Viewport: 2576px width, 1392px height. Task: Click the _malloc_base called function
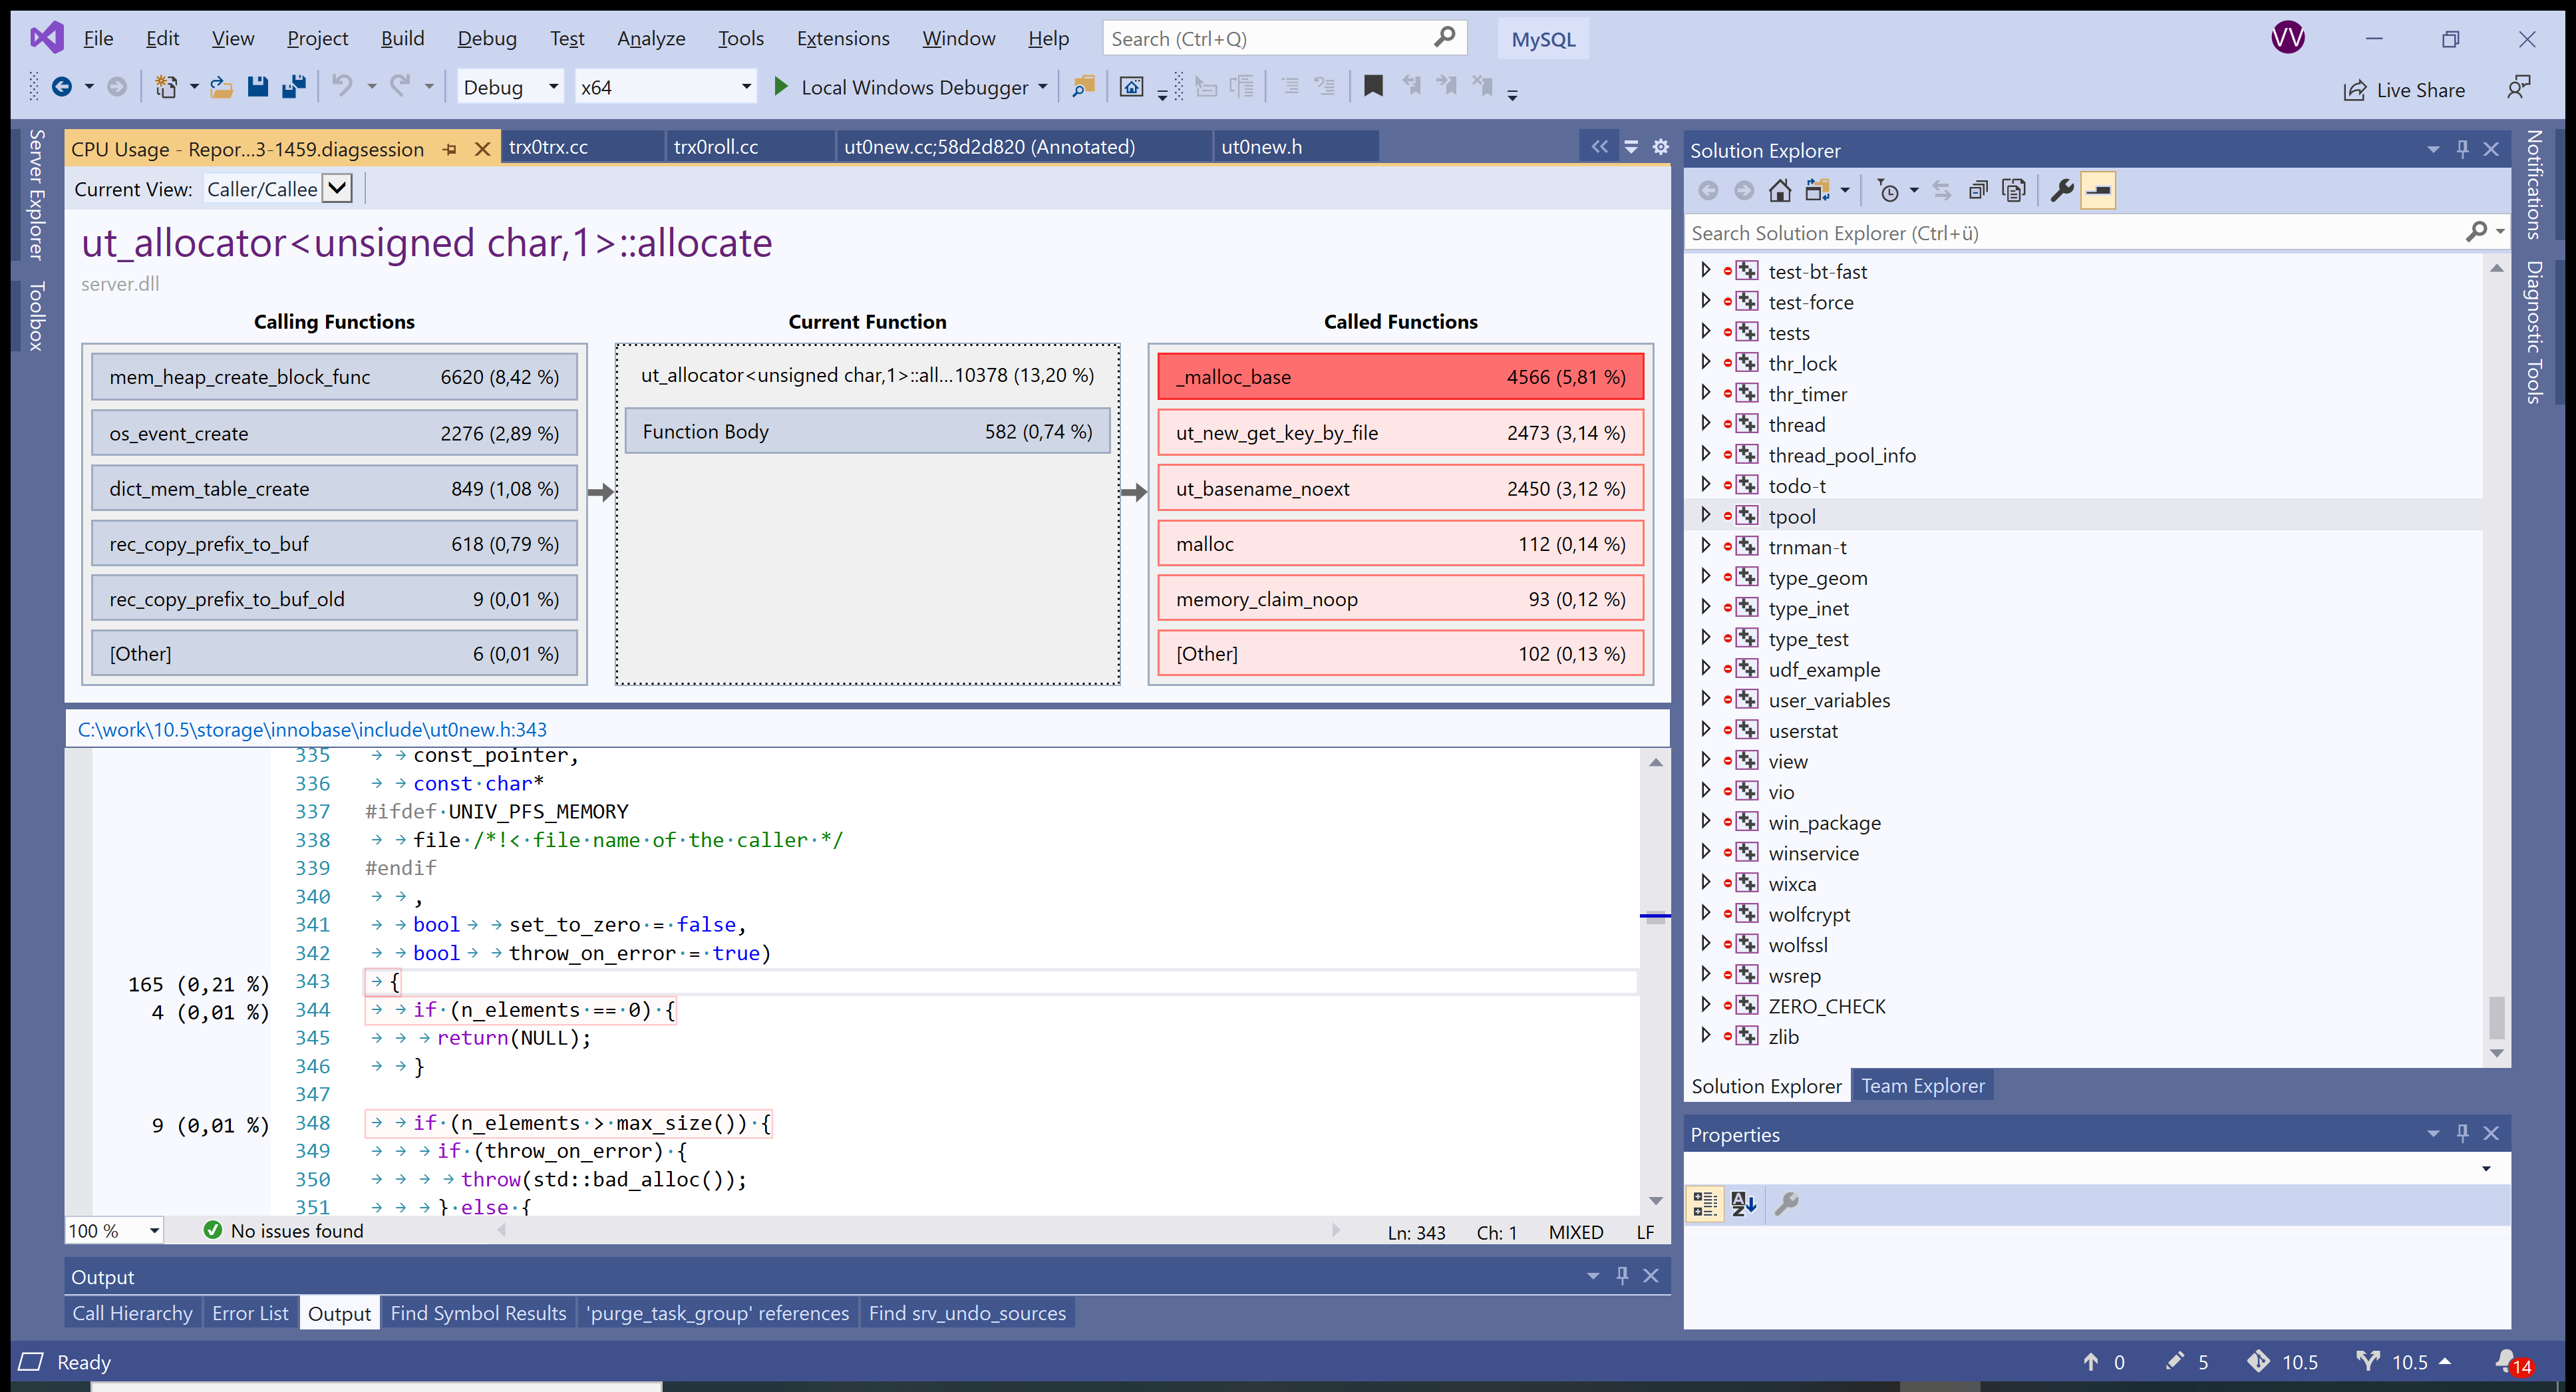(1399, 377)
